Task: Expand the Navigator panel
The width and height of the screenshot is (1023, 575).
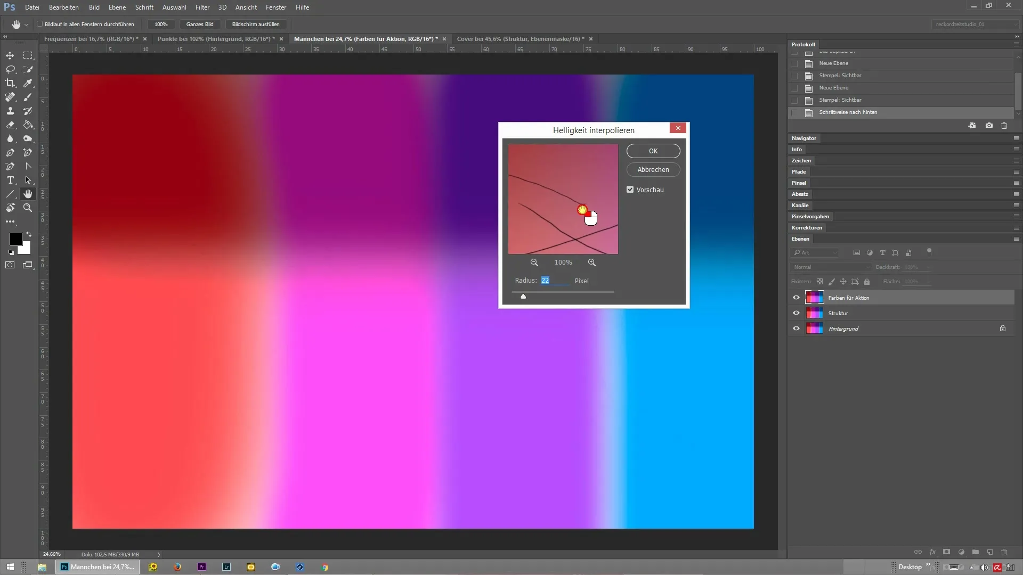Action: [x=803, y=138]
